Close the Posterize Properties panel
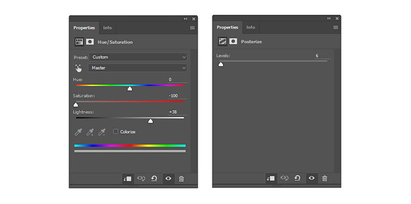The image size is (411, 204). coord(337,18)
